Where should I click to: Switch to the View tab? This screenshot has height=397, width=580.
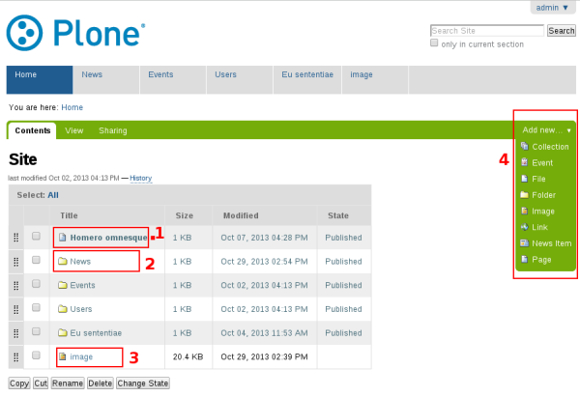[74, 130]
